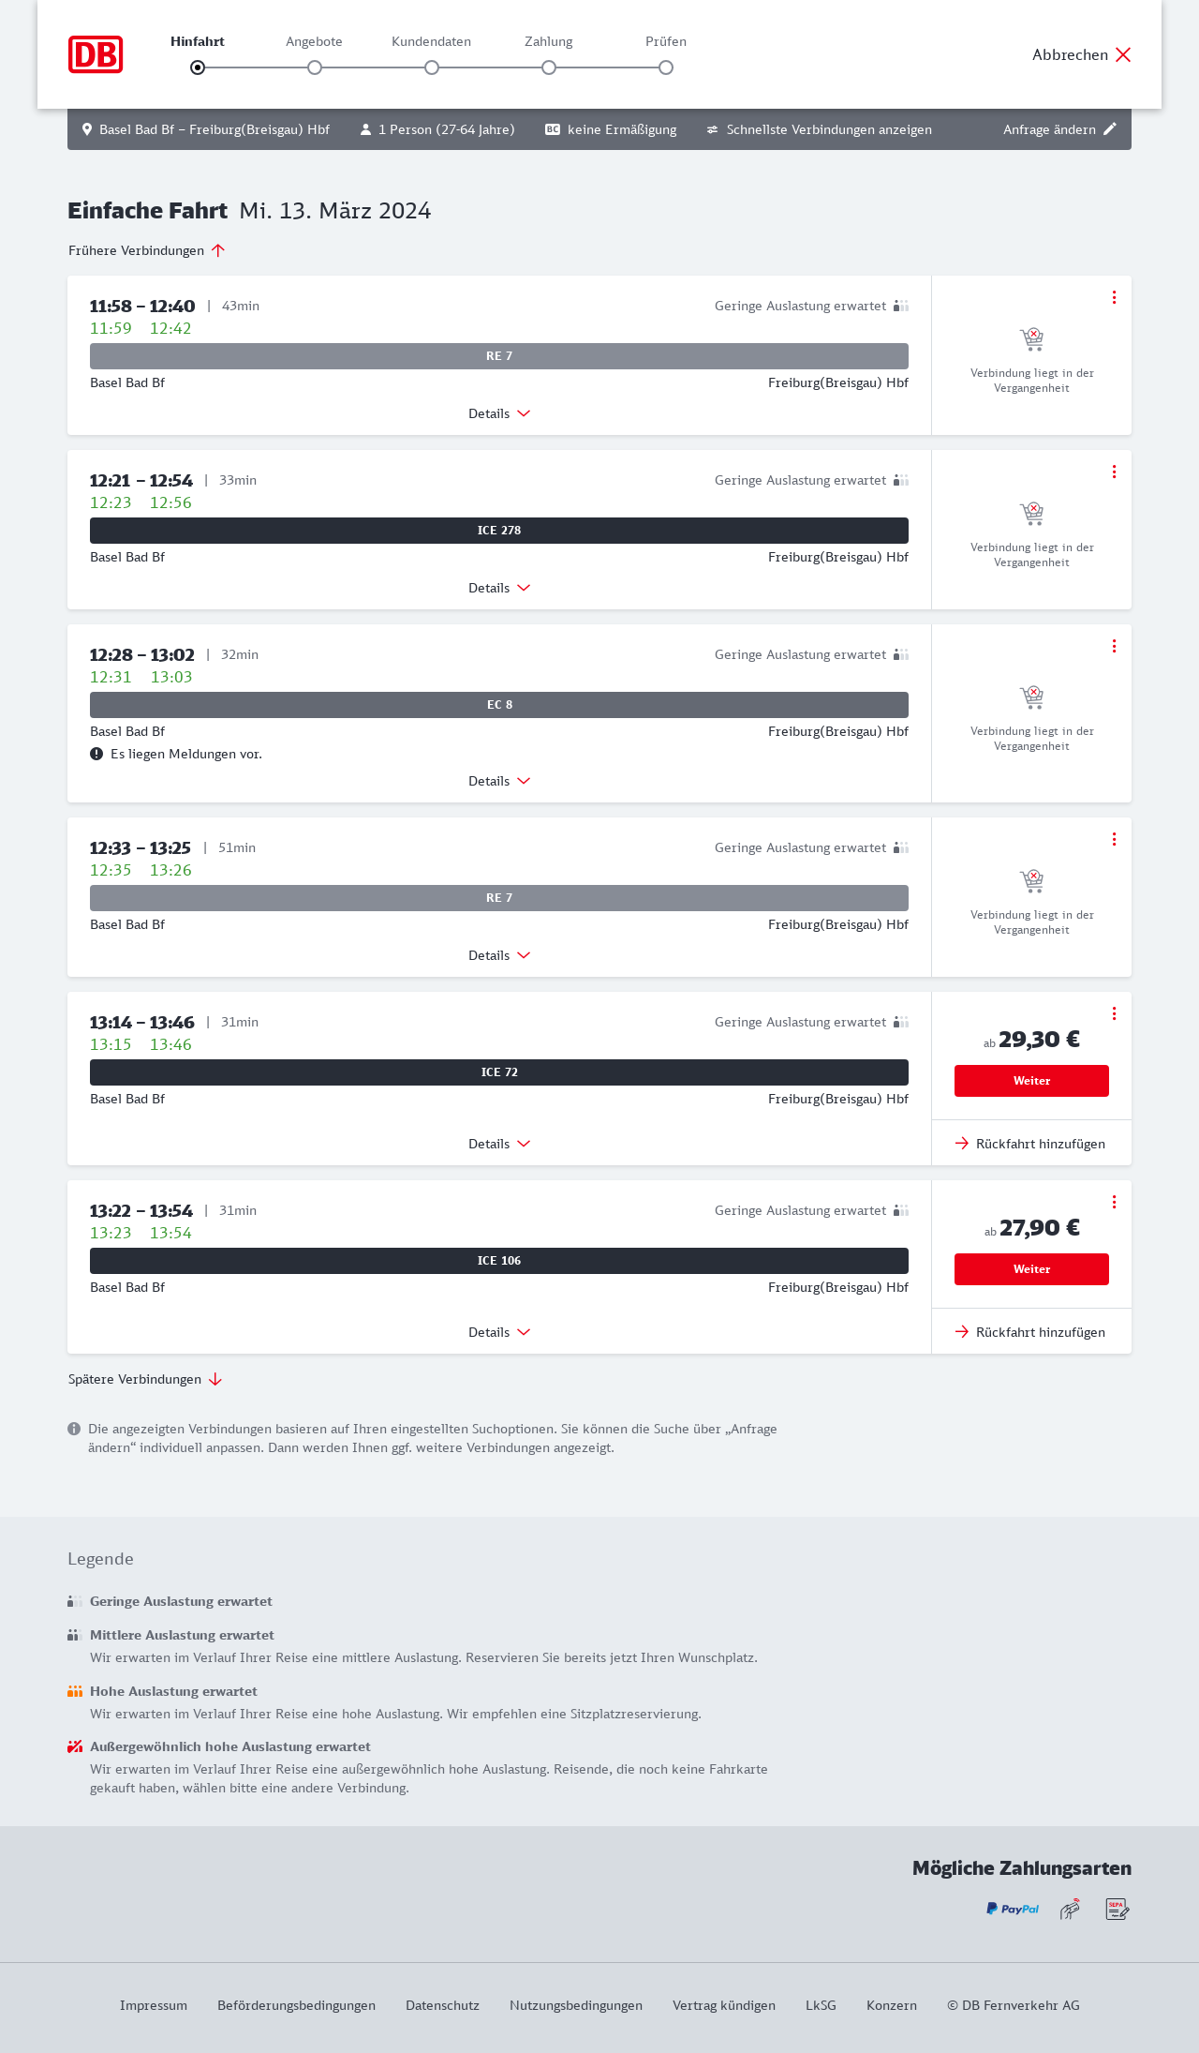Select the Prüfen step circle
This screenshot has width=1199, height=2053.
[x=666, y=67]
